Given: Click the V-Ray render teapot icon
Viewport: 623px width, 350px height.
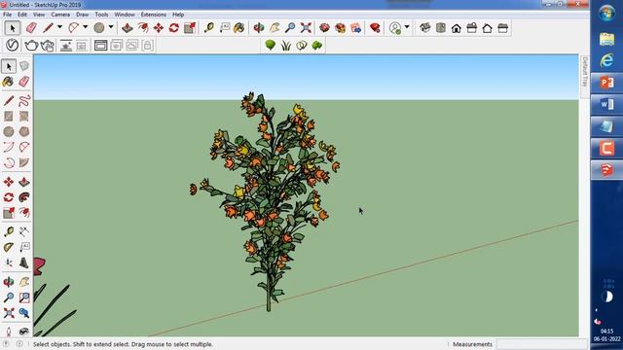Looking at the screenshot, I should [x=31, y=46].
